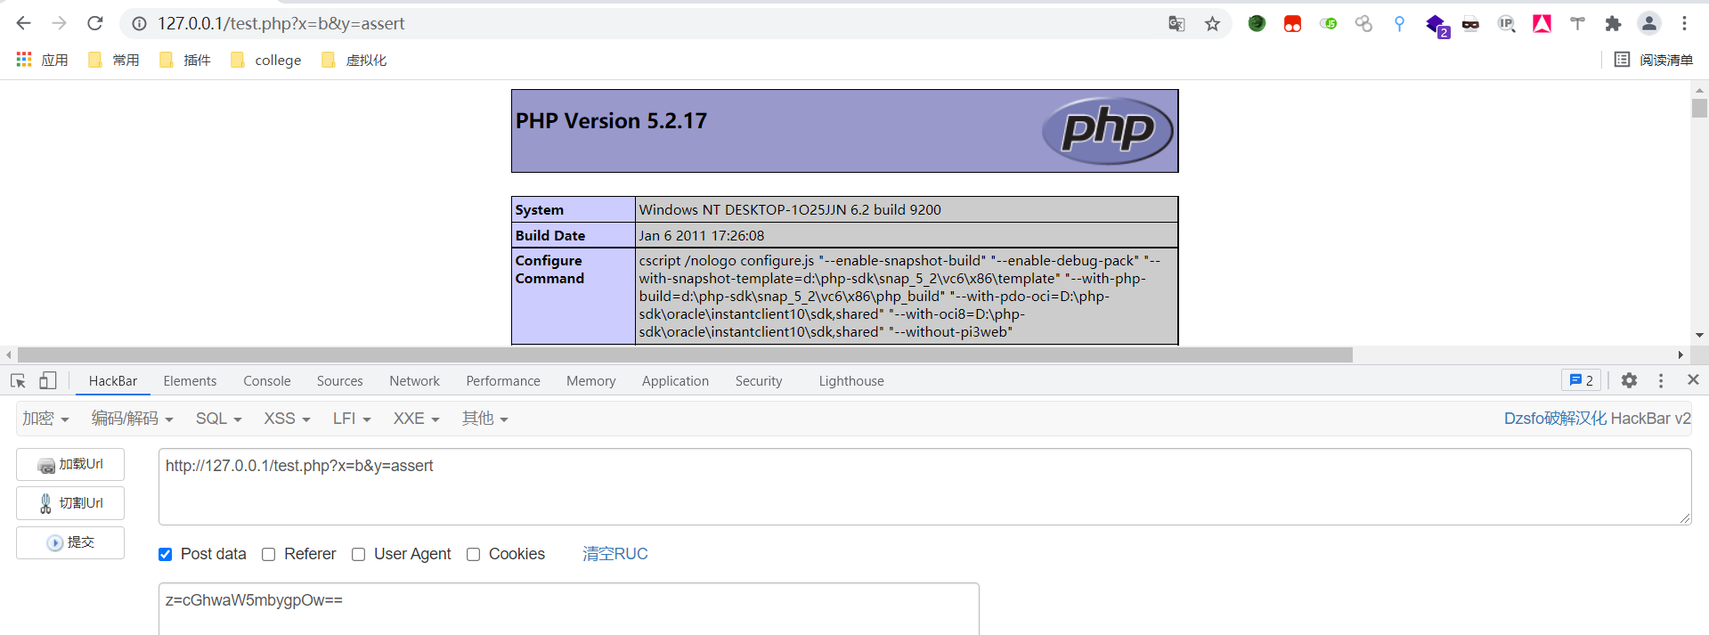Click the 提交 submit button
The image size is (1709, 635).
pyautogui.click(x=70, y=542)
